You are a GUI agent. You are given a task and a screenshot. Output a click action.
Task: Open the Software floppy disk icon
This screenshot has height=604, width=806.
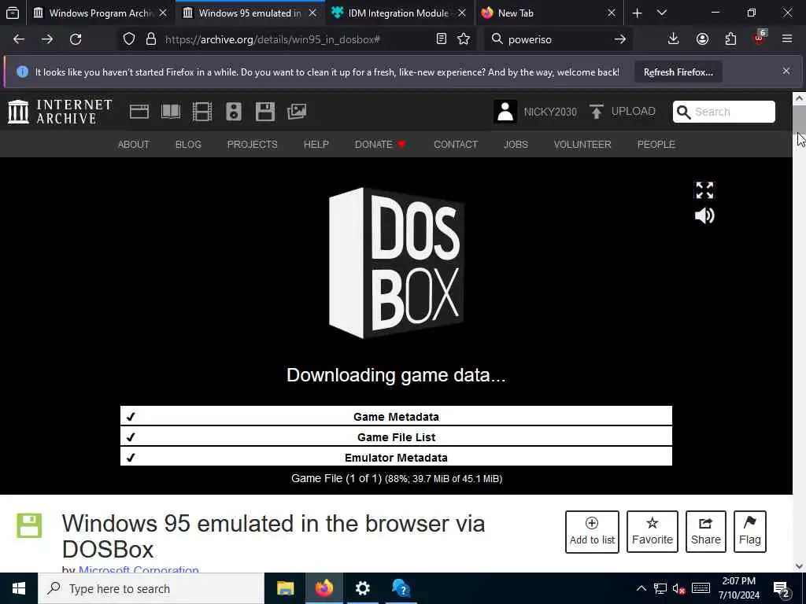click(265, 112)
